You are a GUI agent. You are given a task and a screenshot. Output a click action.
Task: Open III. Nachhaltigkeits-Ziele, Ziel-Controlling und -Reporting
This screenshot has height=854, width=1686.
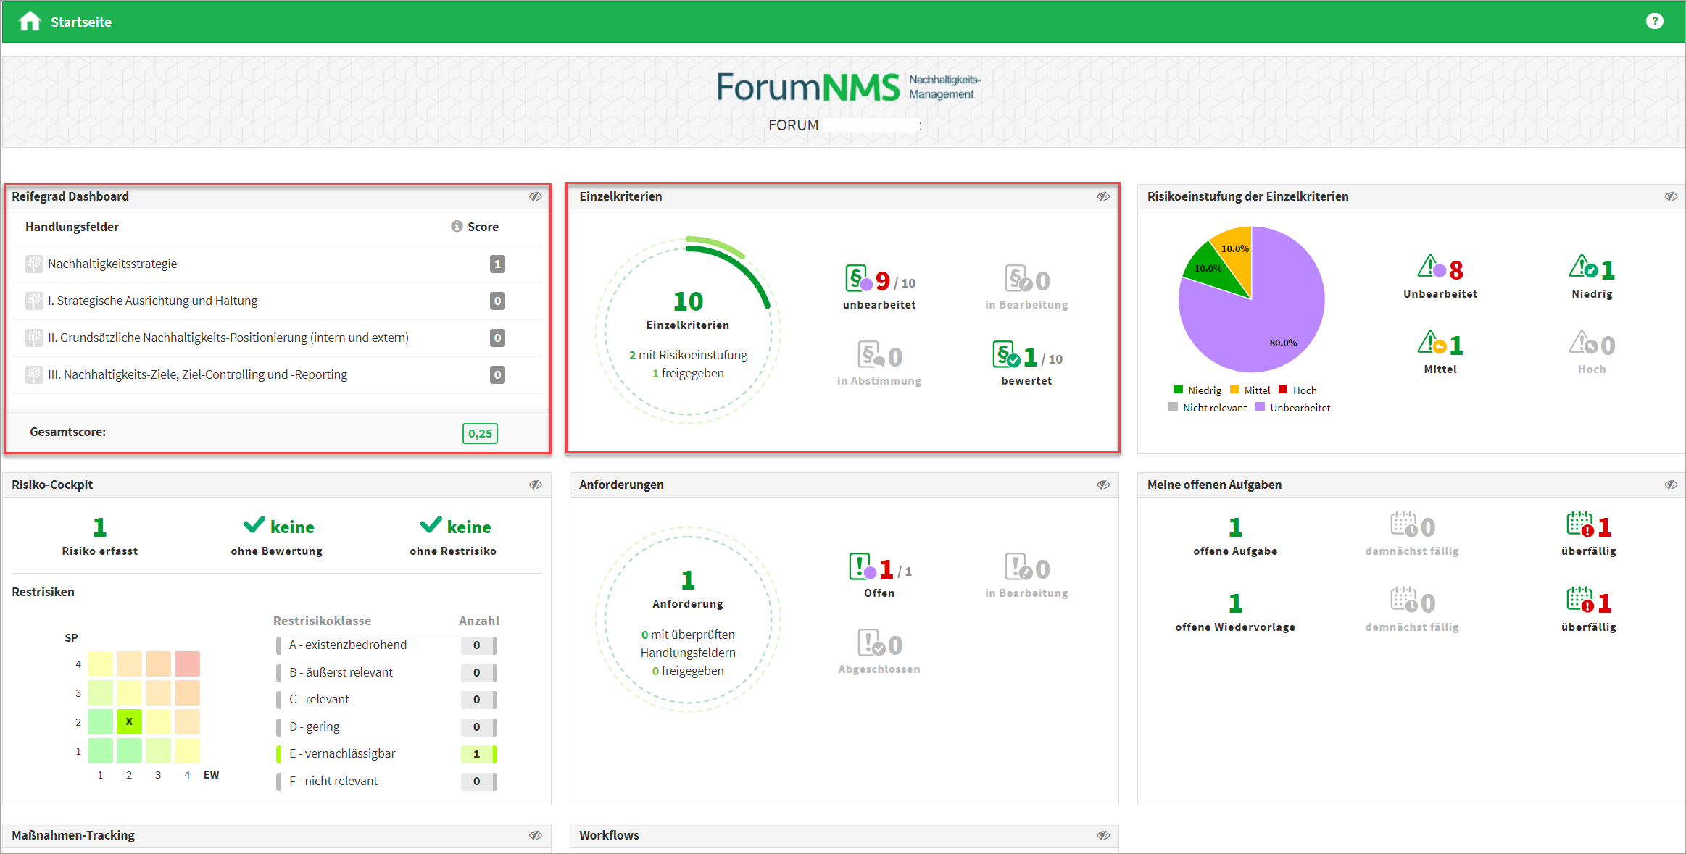(x=197, y=374)
